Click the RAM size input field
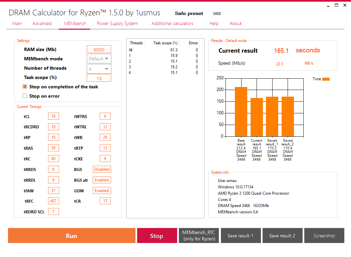The image size is (351, 257). (99, 49)
